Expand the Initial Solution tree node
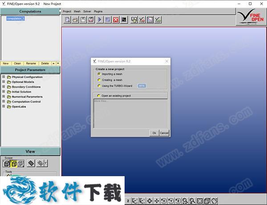The image size is (267, 205). 4,91
